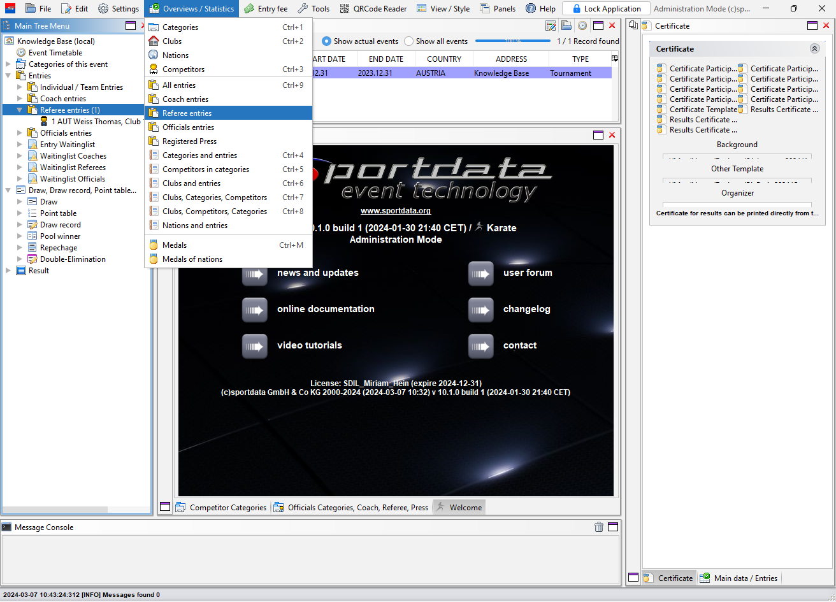The image size is (836, 602).
Task: Click the Medals icon in the dropdown menu
Action: [x=154, y=245]
